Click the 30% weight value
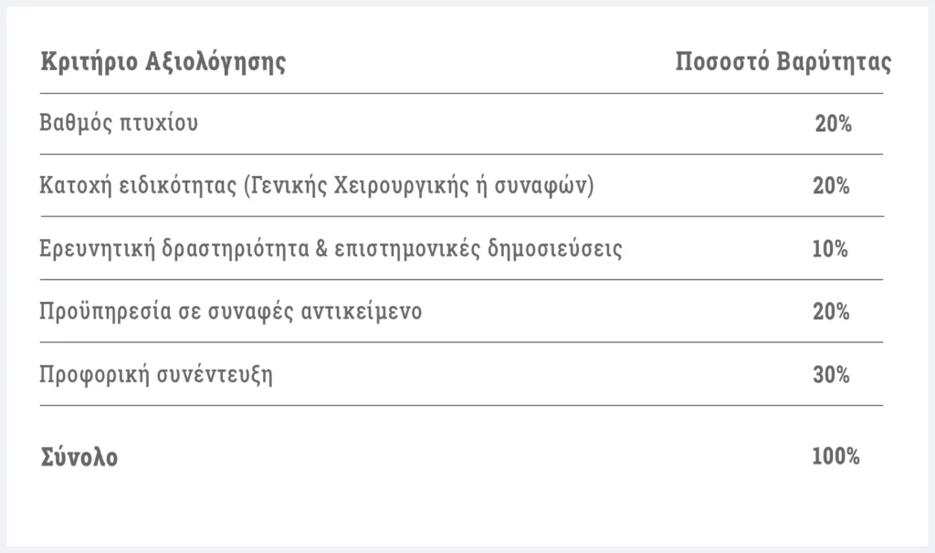This screenshot has width=935, height=553. click(831, 375)
